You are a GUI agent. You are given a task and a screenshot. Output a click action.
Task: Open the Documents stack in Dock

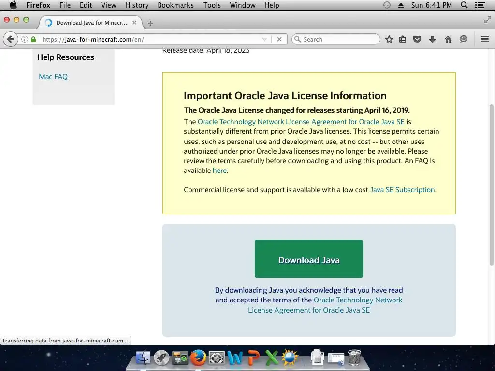[317, 358]
